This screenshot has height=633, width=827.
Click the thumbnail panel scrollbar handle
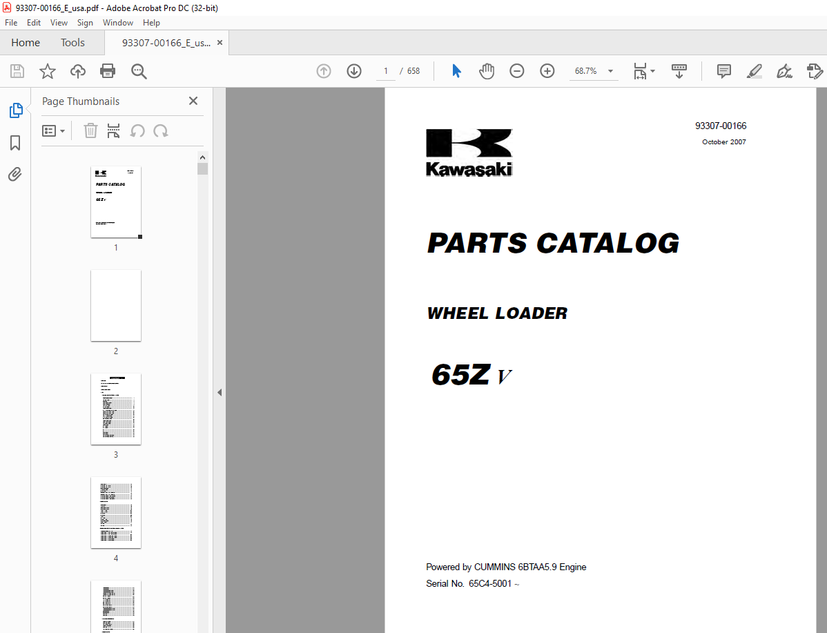pyautogui.click(x=202, y=169)
